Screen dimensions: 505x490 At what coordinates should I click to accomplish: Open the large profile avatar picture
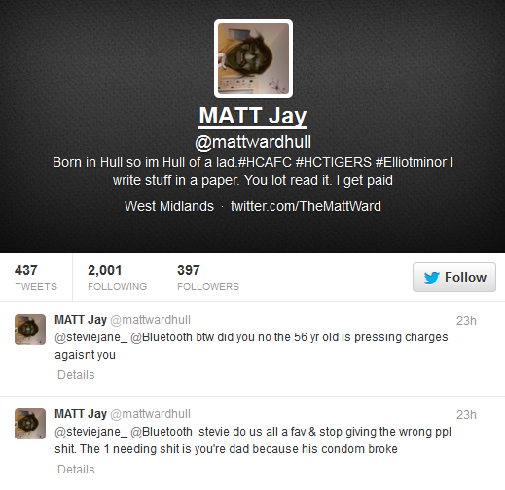tap(253, 58)
